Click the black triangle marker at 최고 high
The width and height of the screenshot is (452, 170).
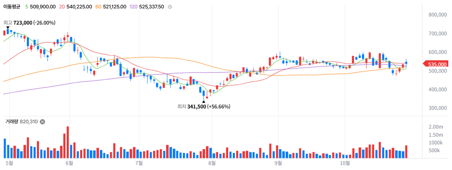(x=8, y=28)
